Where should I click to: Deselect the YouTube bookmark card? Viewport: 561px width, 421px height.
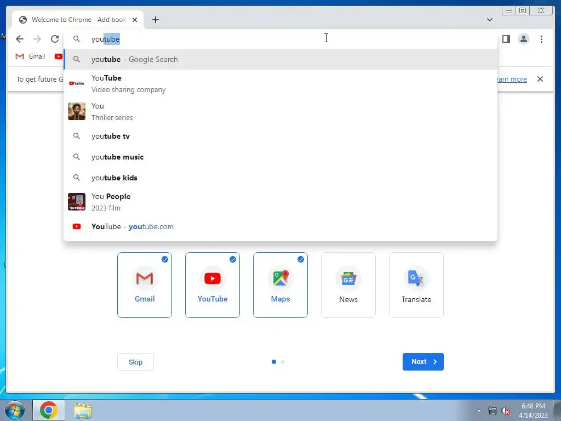tap(213, 285)
